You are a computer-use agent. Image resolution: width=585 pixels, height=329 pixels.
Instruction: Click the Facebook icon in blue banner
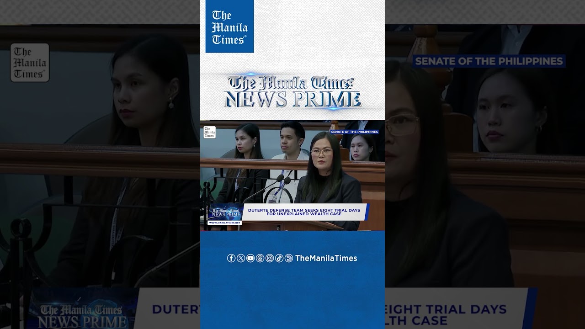pyautogui.click(x=231, y=258)
